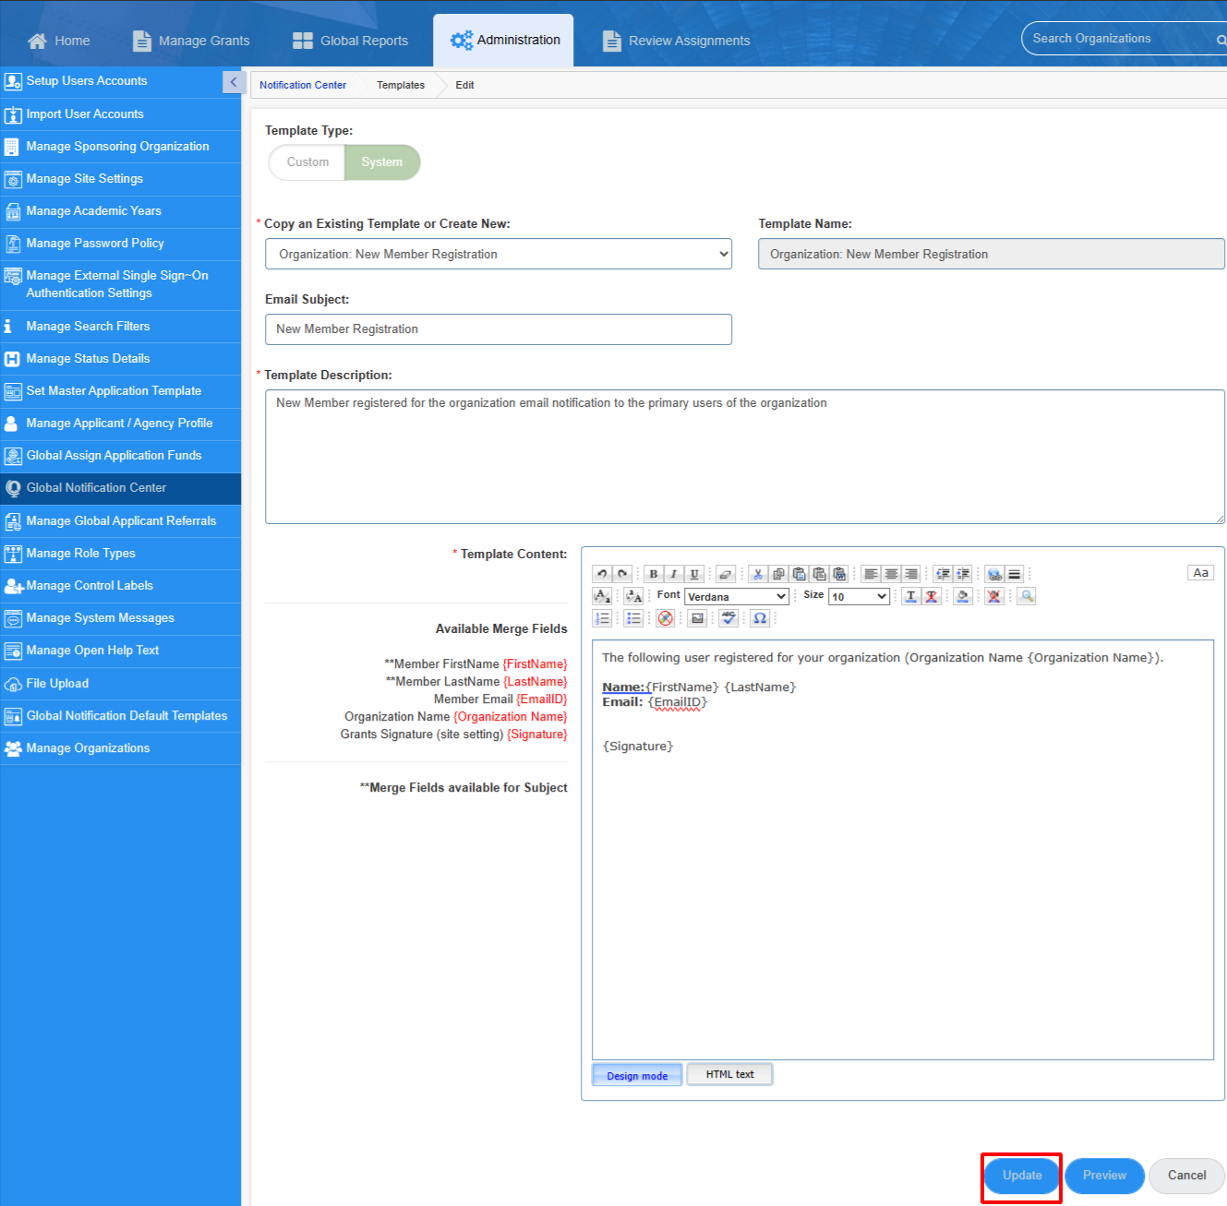Open the Copy an Existing Template dropdown
The height and width of the screenshot is (1206, 1227).
[498, 254]
